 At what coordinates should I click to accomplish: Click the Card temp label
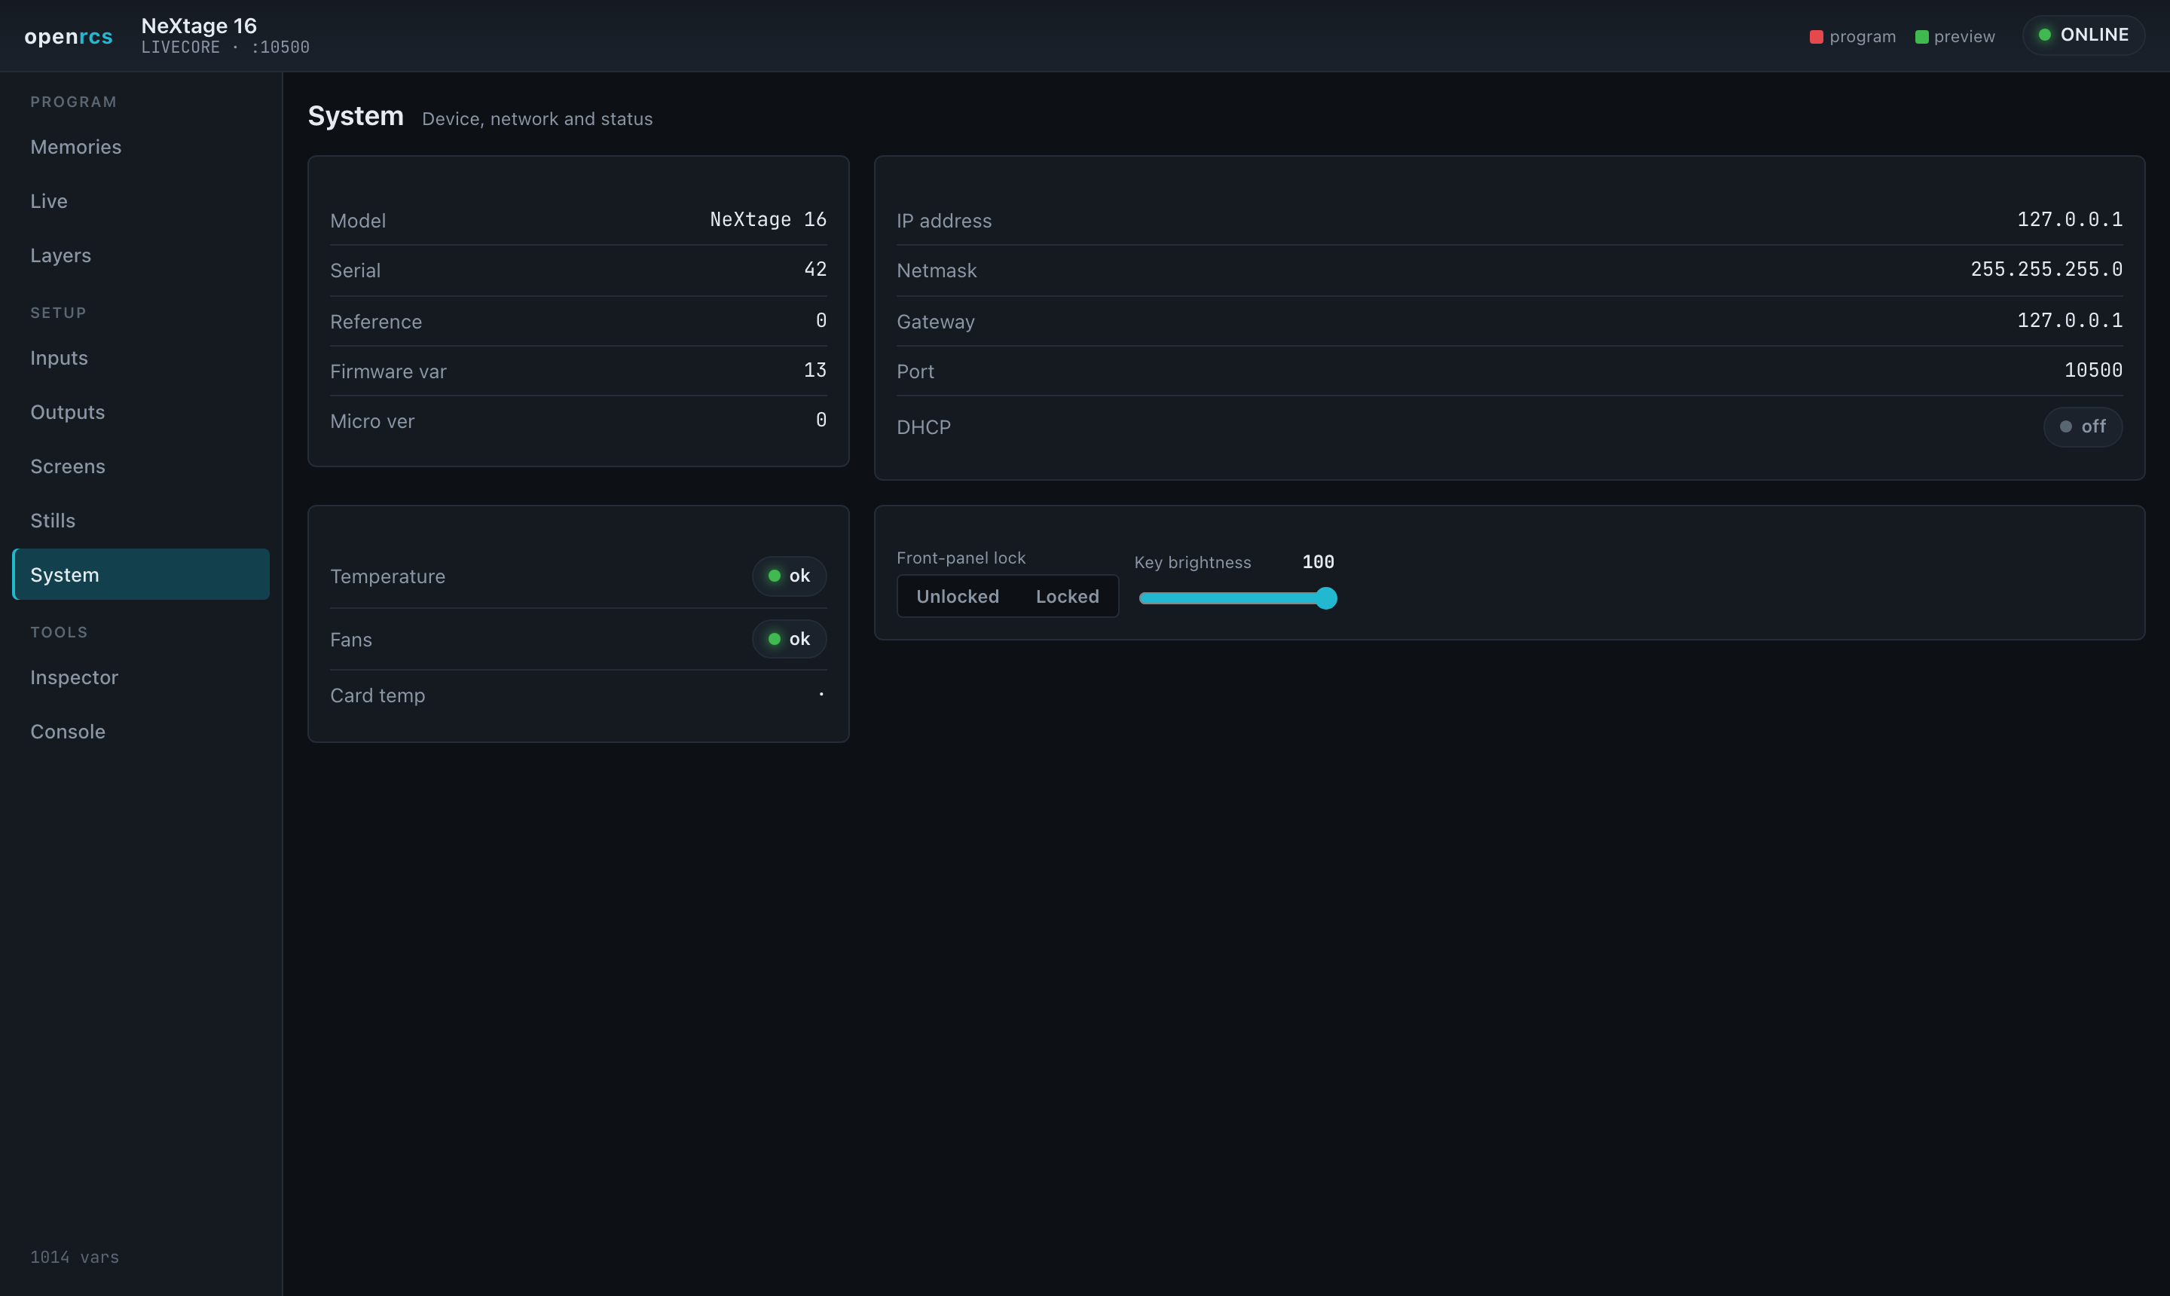tap(377, 696)
